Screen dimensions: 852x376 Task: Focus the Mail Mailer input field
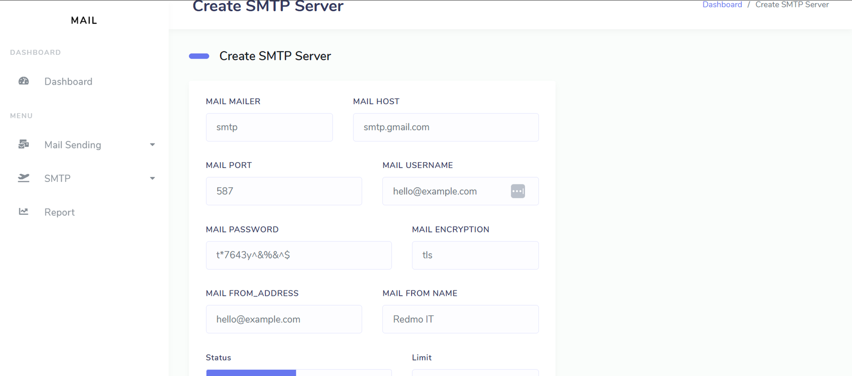(269, 127)
